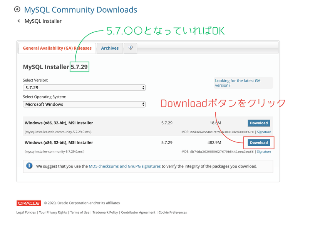Open the Select Version dropdown showing 5.7.29
Image resolution: width=335 pixels, height=229 pixels.
[84, 88]
